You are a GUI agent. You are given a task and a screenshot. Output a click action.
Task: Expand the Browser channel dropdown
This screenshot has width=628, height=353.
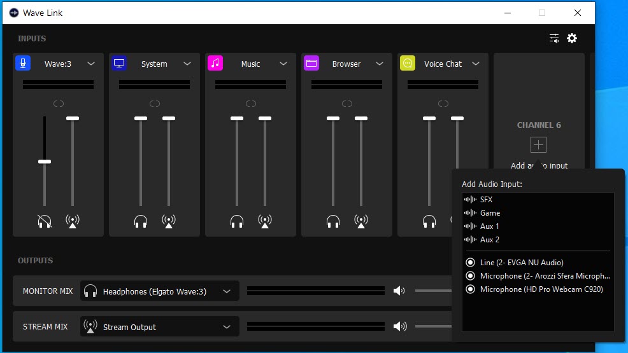click(379, 64)
